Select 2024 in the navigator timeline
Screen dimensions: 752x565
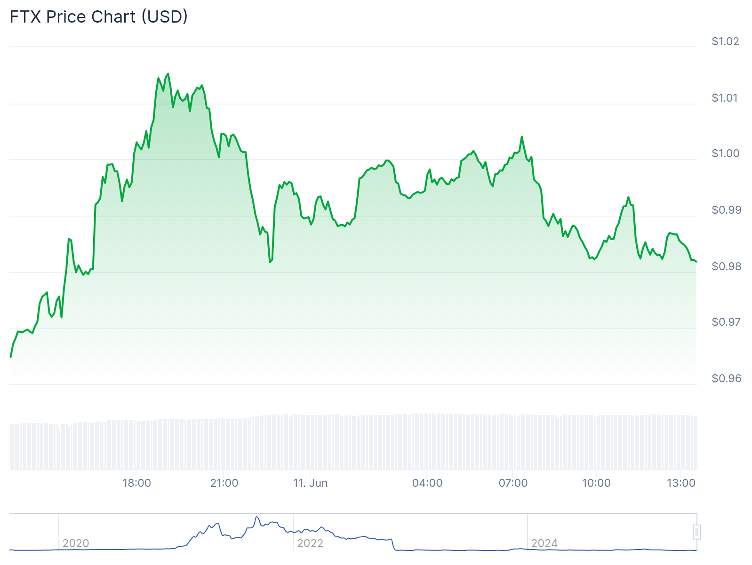(544, 543)
